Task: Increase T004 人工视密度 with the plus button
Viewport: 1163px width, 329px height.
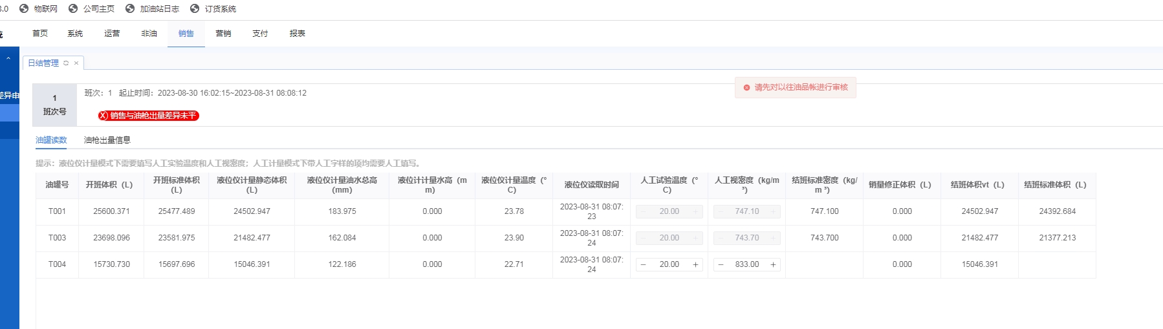Action: (773, 264)
